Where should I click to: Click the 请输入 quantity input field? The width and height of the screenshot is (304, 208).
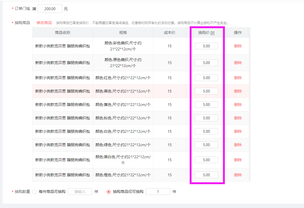pos(80,192)
